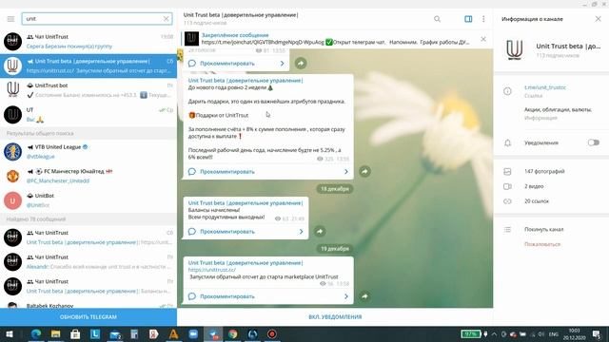Click the red recording app taskbar icon
The image size is (609, 342).
click(272, 334)
